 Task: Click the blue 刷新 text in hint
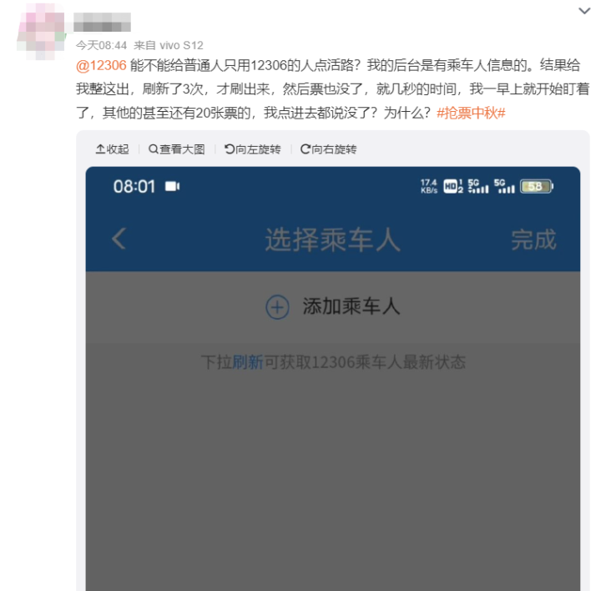[x=248, y=362]
